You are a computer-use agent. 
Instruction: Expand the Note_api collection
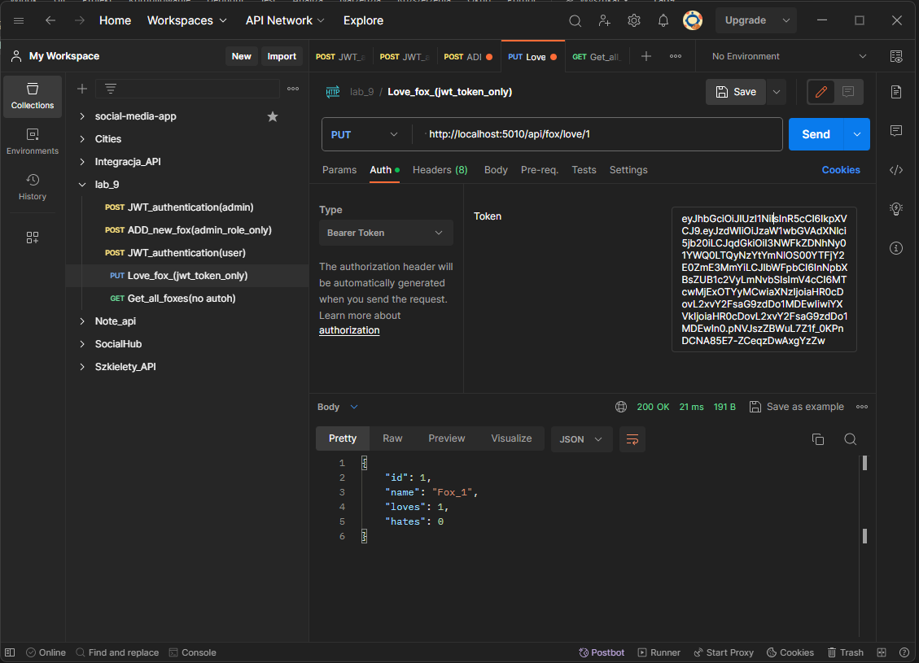(x=82, y=321)
